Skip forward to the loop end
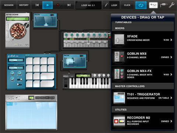Image resolution: width=177 pixels, height=133 pixels. pyautogui.click(x=69, y=5)
